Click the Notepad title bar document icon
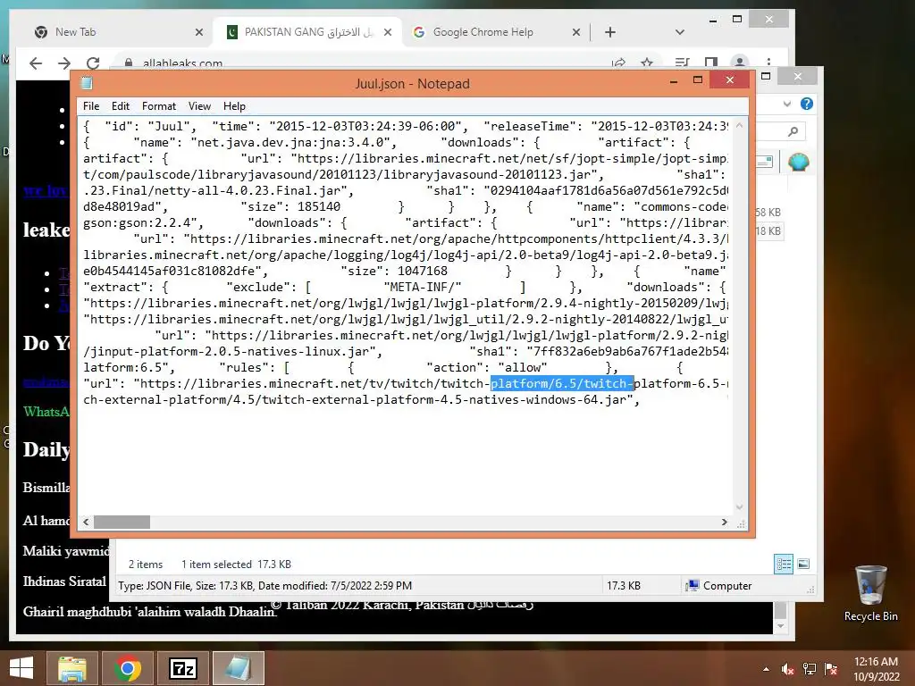Viewport: 915px width, 686px height. pyautogui.click(x=87, y=83)
